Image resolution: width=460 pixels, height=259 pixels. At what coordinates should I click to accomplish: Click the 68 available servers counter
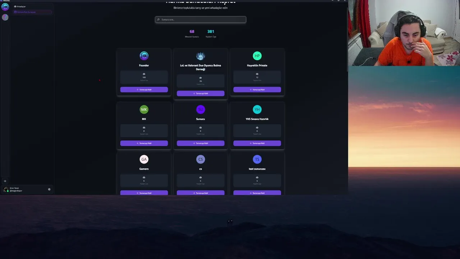click(x=192, y=33)
